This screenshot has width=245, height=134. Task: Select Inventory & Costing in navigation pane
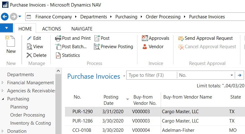point(30,123)
